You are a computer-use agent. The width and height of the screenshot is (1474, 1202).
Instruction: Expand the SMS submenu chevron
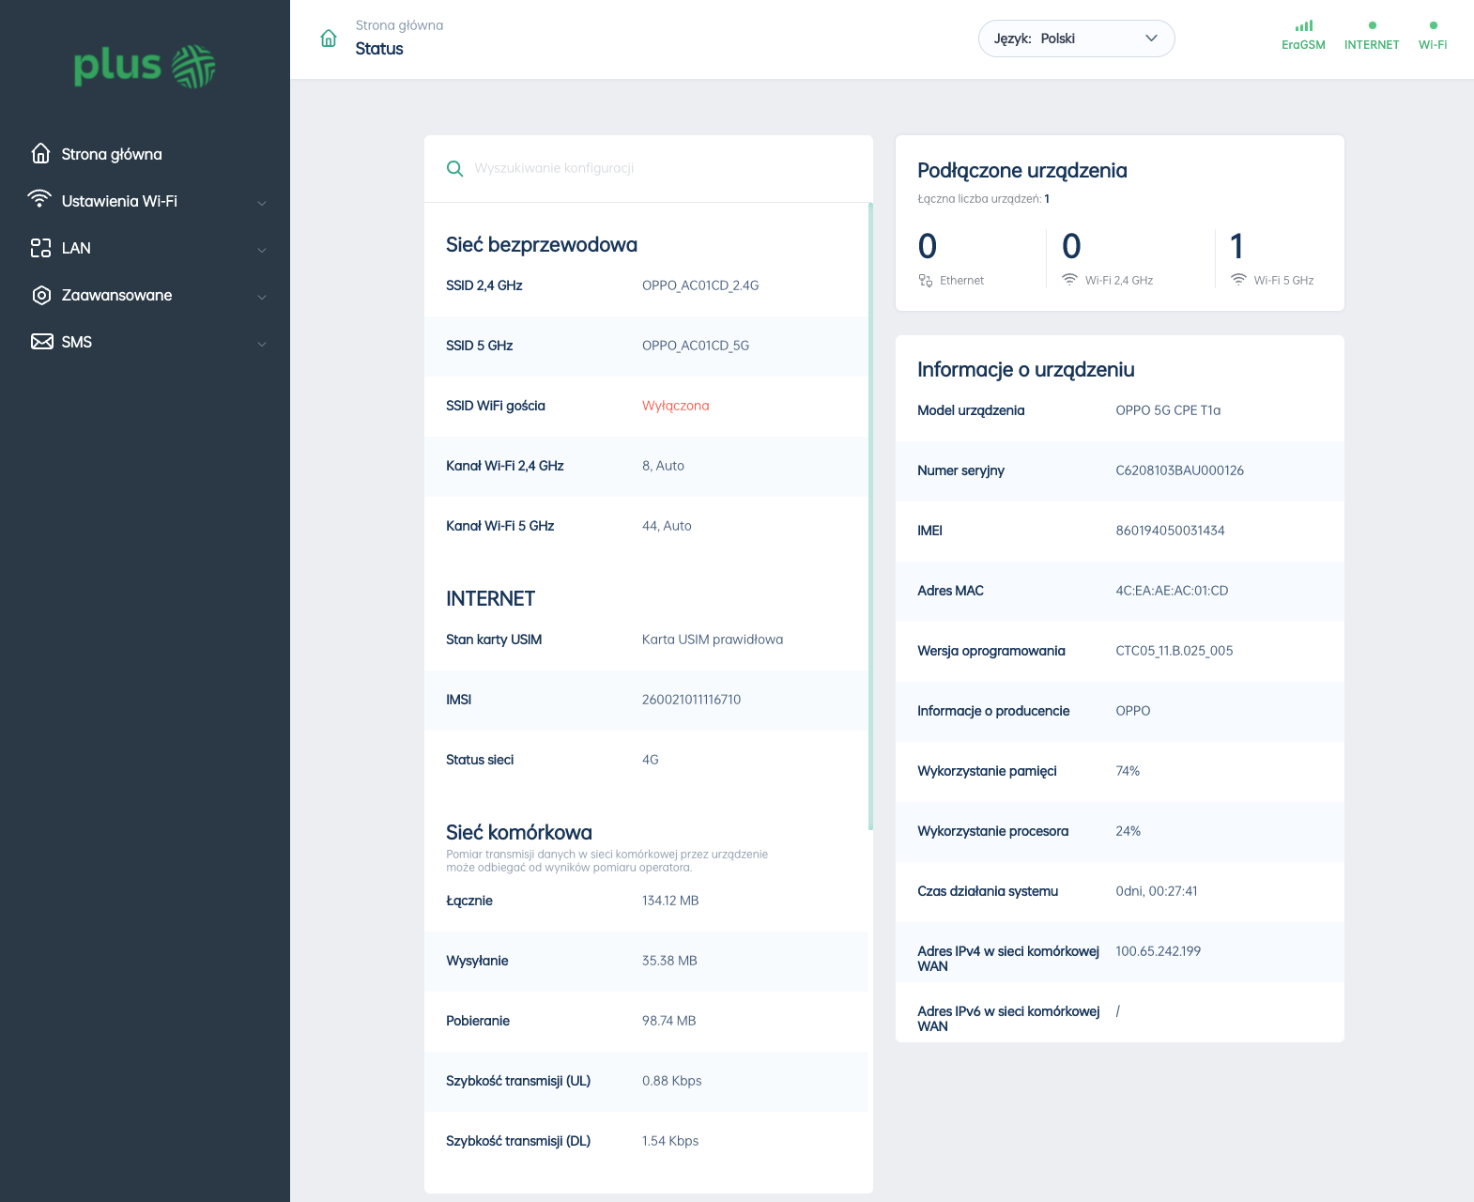[262, 344]
